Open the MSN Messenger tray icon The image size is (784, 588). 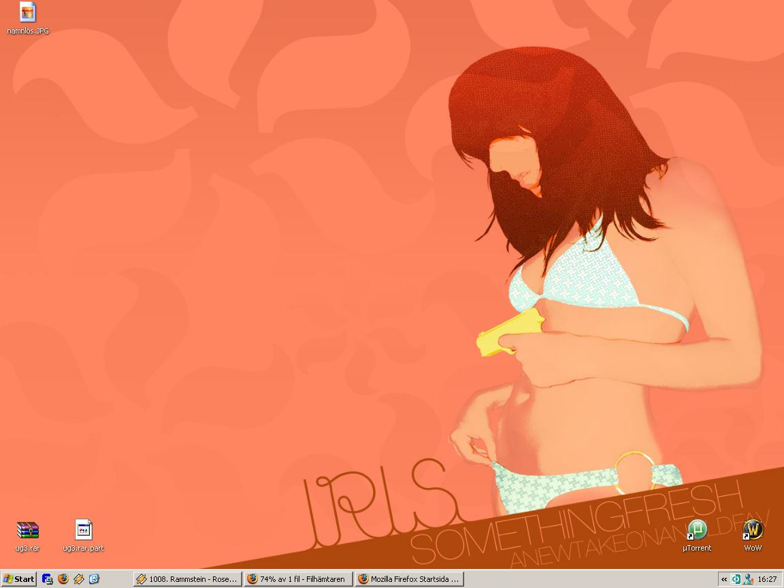(748, 580)
